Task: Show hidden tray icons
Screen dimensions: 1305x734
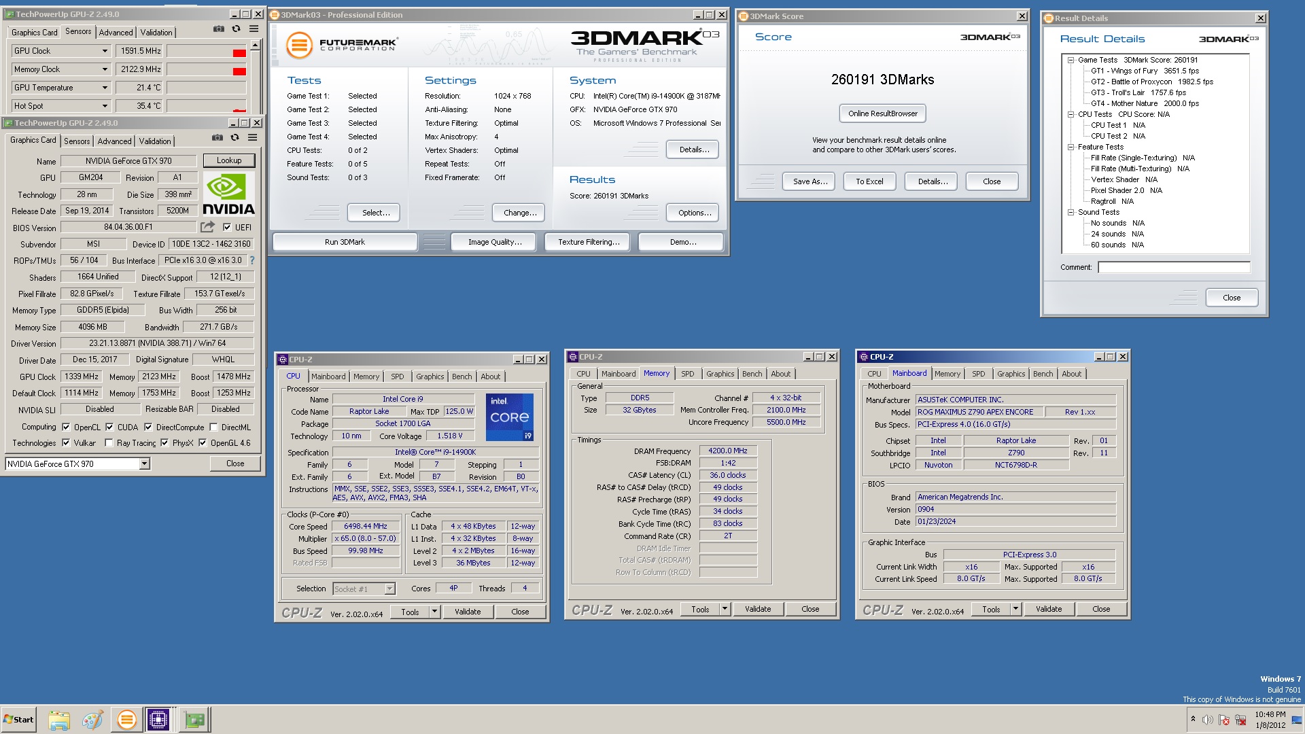Action: click(x=1193, y=719)
